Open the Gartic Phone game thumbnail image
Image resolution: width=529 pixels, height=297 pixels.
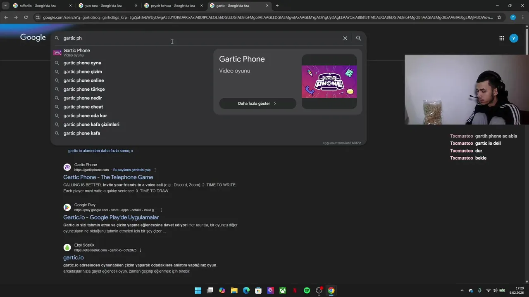[329, 81]
